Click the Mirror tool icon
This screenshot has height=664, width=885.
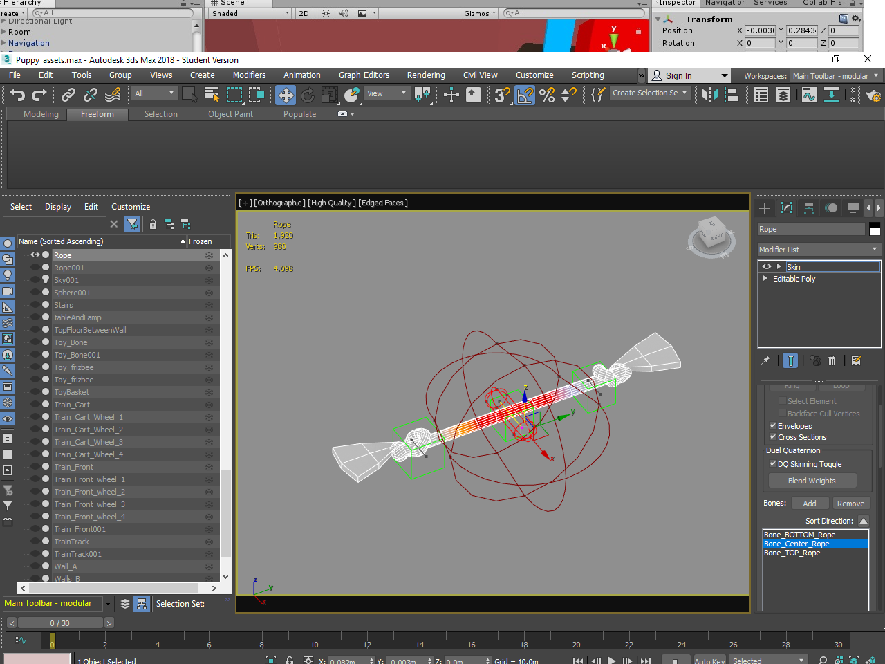(x=711, y=95)
